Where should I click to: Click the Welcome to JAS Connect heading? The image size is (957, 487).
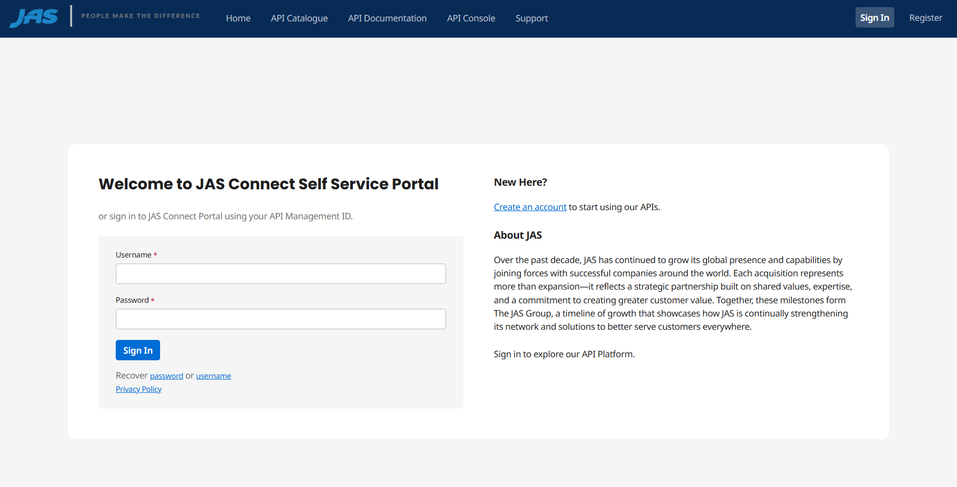(268, 184)
